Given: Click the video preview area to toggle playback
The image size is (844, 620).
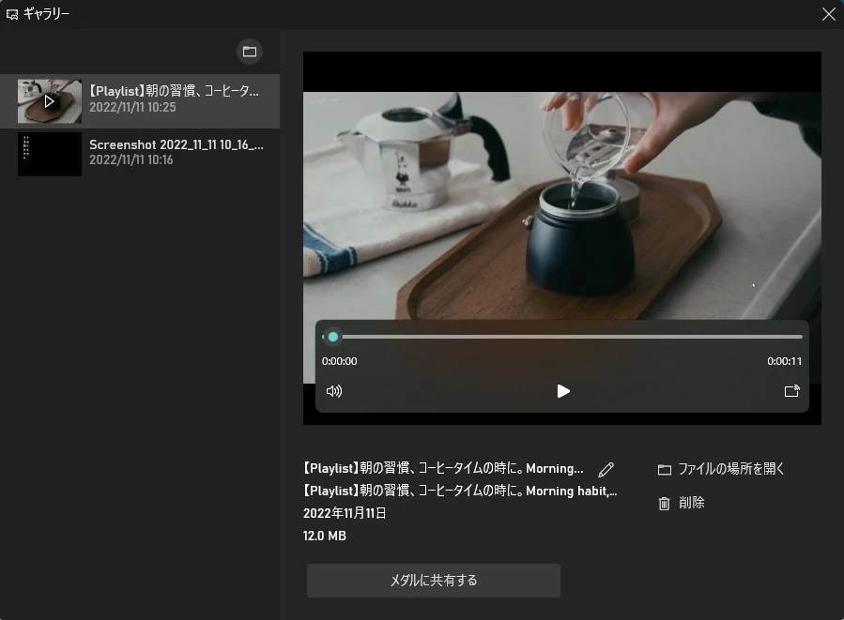Looking at the screenshot, I should 563,188.
